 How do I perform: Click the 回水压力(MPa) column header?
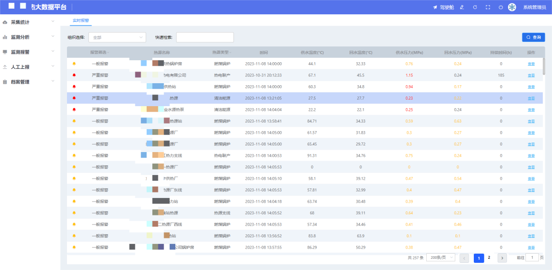pyautogui.click(x=457, y=53)
